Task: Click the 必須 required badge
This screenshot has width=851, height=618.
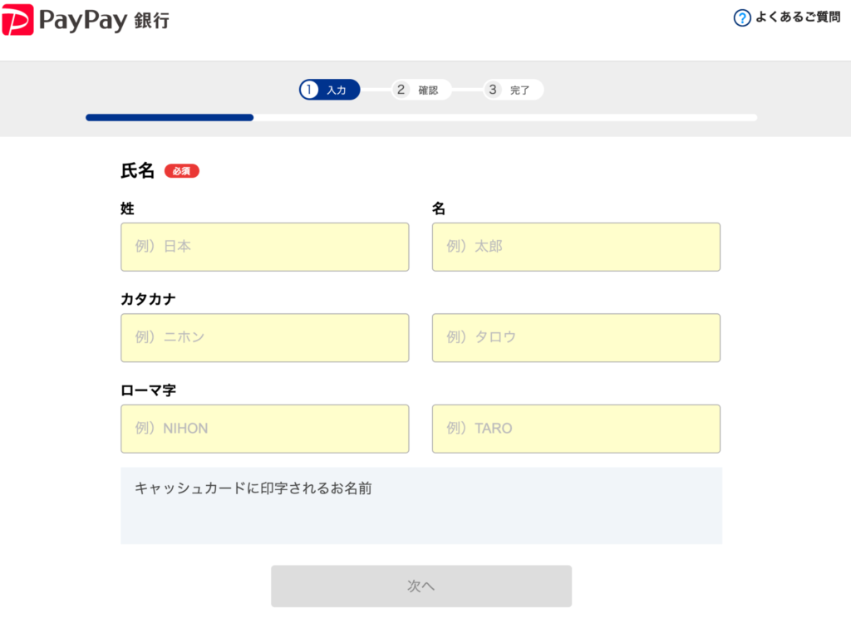Action: [181, 171]
